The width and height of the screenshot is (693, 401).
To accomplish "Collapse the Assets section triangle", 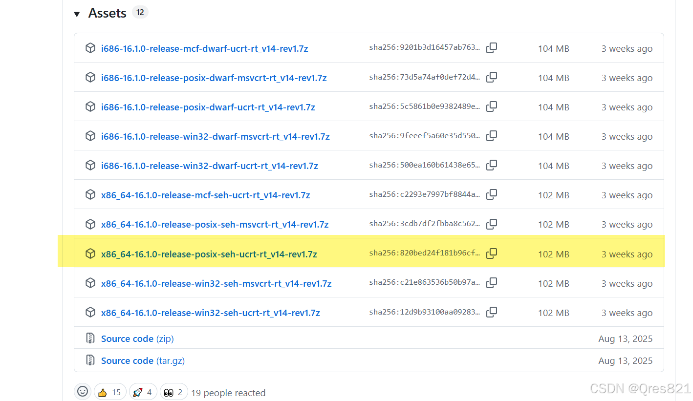I will point(77,14).
